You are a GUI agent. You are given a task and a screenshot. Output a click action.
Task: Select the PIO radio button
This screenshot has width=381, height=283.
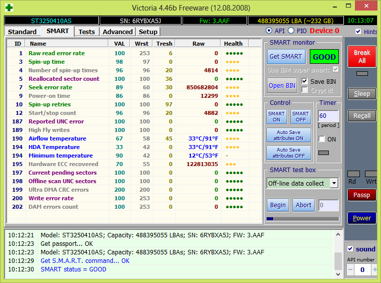pos(291,31)
